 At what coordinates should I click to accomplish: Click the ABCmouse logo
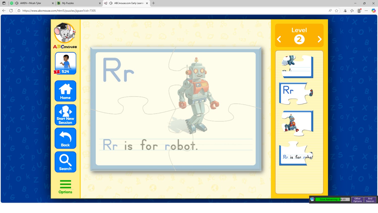[x=65, y=35]
